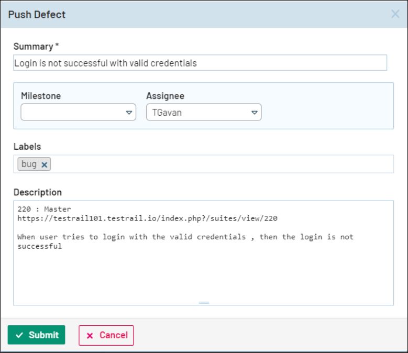Click the testrail101 URL in the description
Image resolution: width=408 pixels, height=353 pixels.
(x=151, y=218)
